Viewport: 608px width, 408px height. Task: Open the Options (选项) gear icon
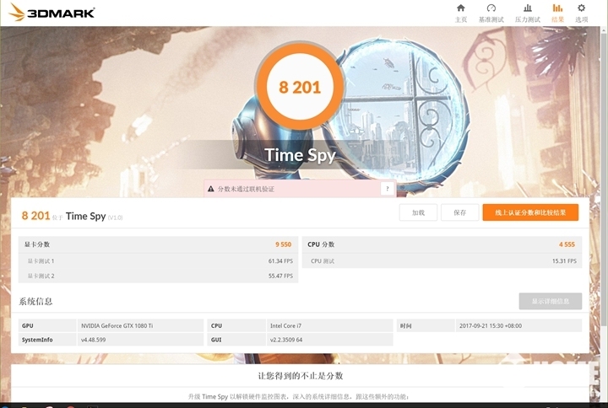[x=581, y=8]
